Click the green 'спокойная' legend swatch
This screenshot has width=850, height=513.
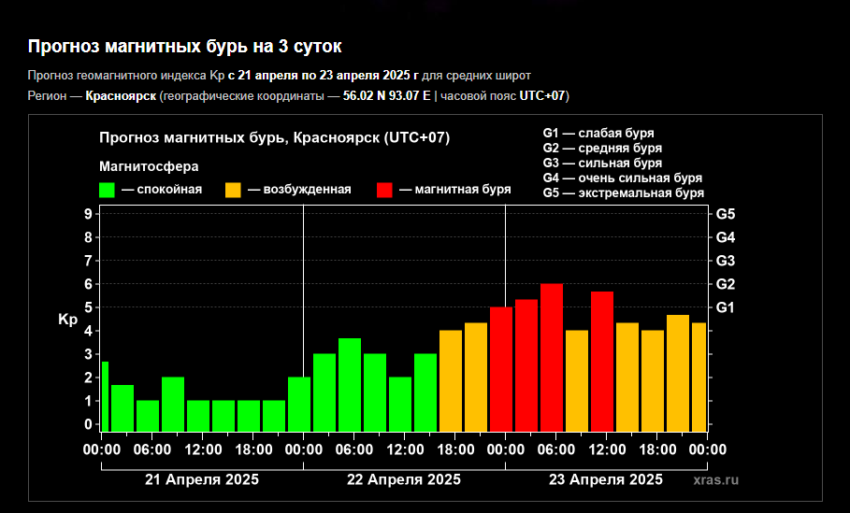[x=107, y=190]
